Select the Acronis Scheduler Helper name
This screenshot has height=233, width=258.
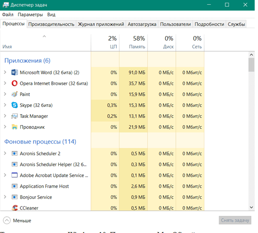point(53,165)
